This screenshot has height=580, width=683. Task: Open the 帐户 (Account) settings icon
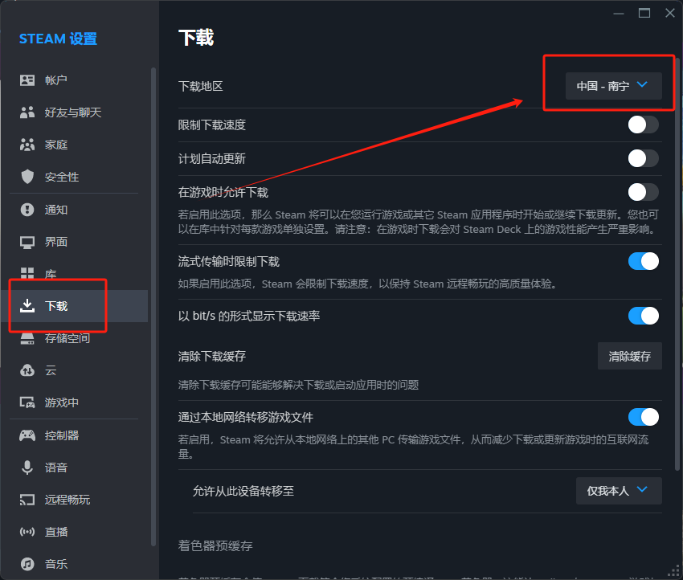[x=26, y=80]
